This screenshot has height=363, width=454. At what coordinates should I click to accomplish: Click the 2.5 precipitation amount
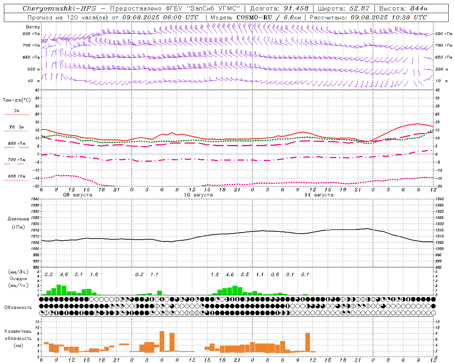245,274
